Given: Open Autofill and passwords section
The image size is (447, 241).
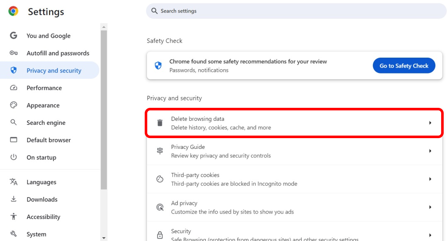Looking at the screenshot, I should point(50,53).
